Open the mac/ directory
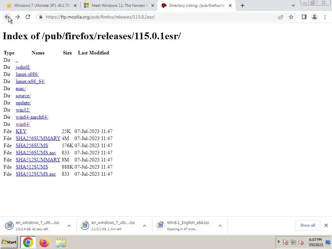This screenshot has height=249, width=332. pyautogui.click(x=21, y=89)
